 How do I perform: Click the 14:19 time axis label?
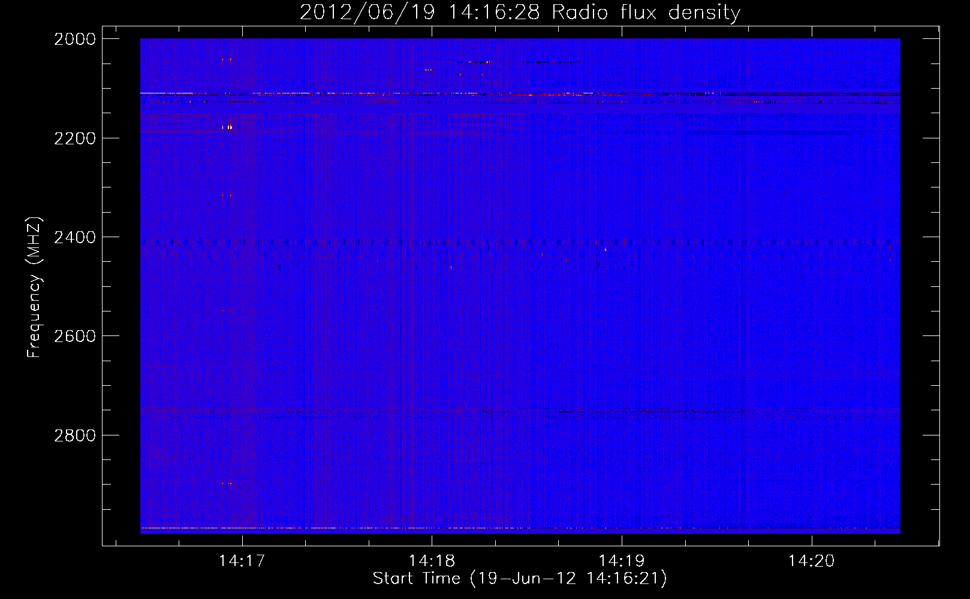(x=622, y=561)
